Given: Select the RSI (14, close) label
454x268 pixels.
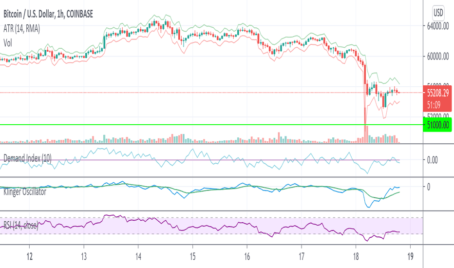Looking at the screenshot, I should point(20,225).
